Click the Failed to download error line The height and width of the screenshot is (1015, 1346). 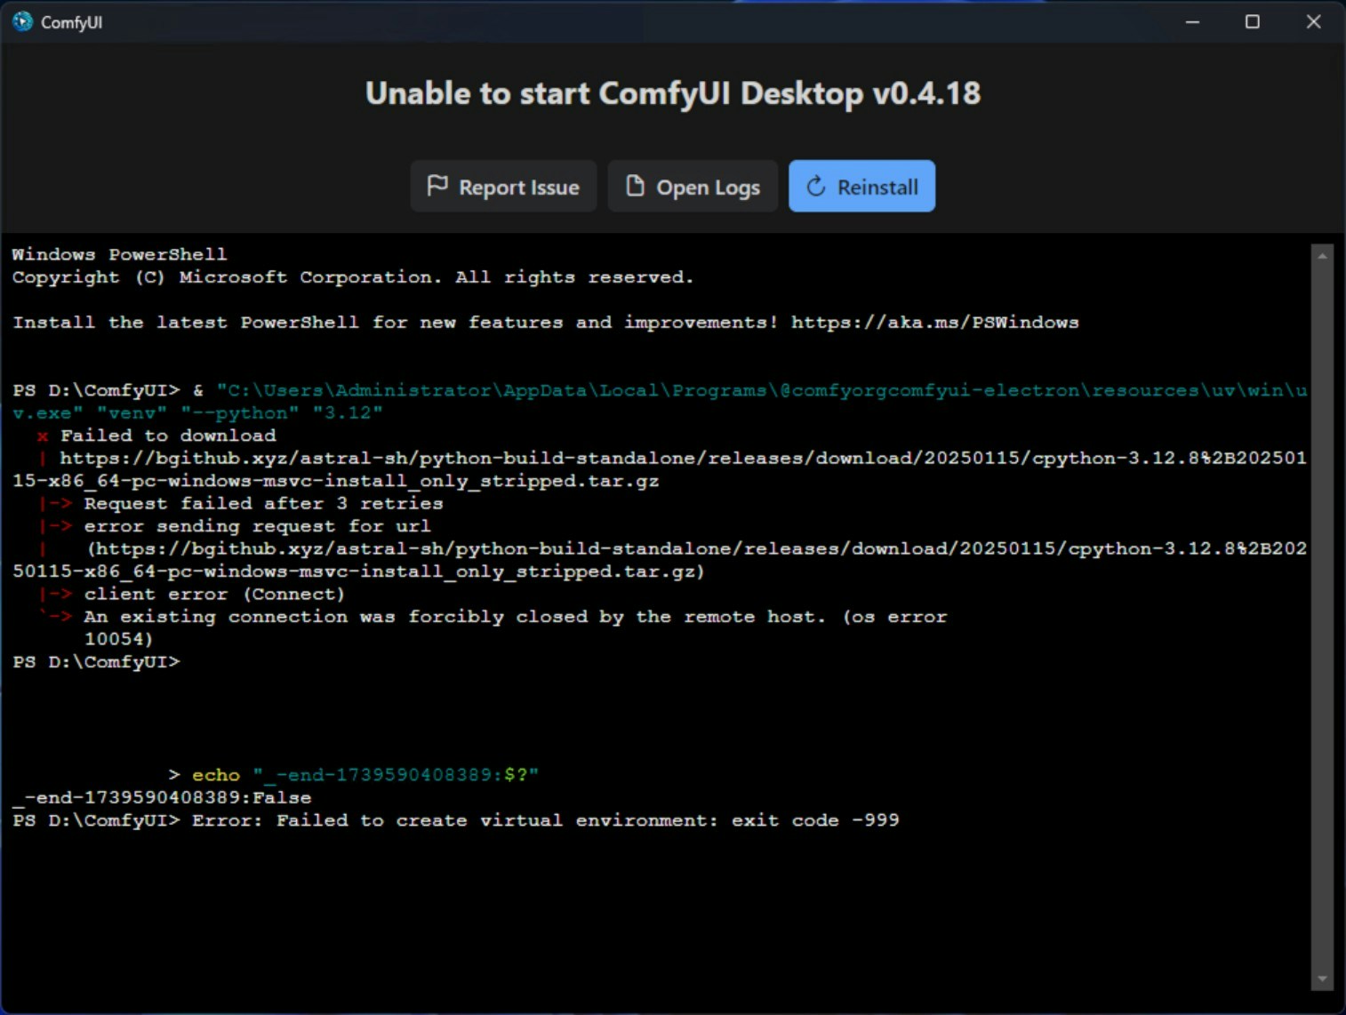(x=165, y=435)
